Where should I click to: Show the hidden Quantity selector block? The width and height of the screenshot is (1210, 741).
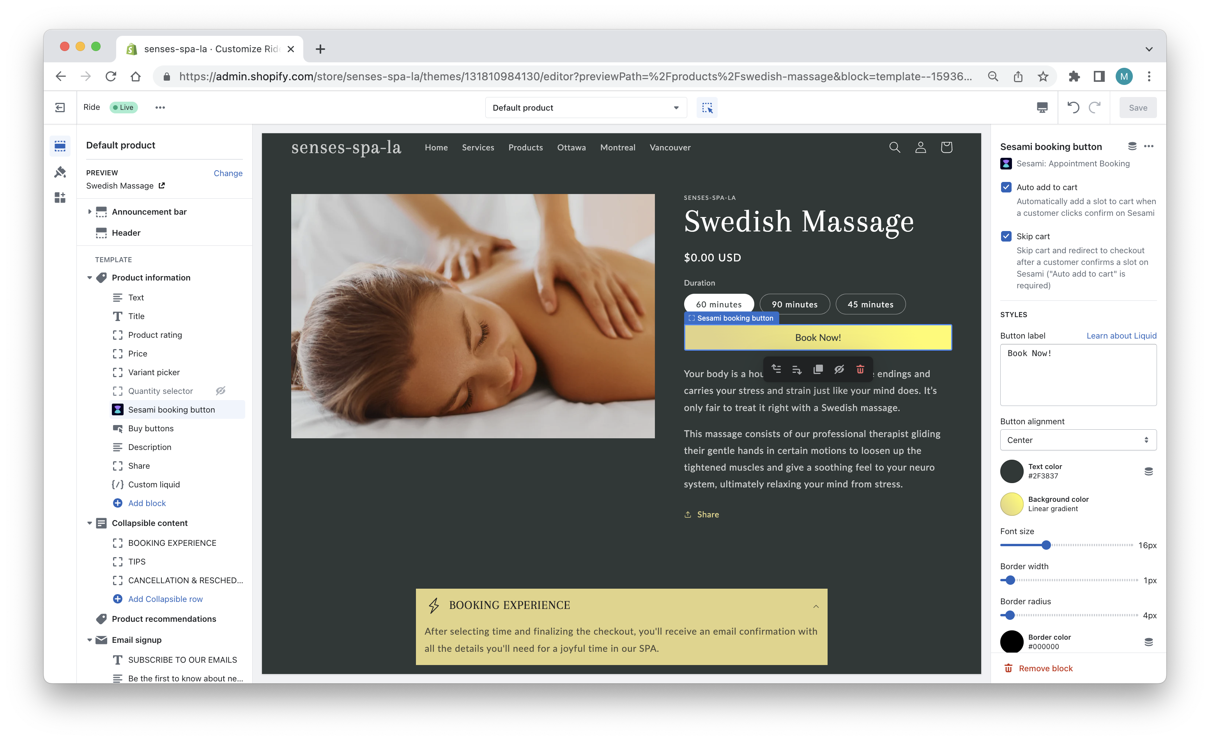tap(221, 391)
